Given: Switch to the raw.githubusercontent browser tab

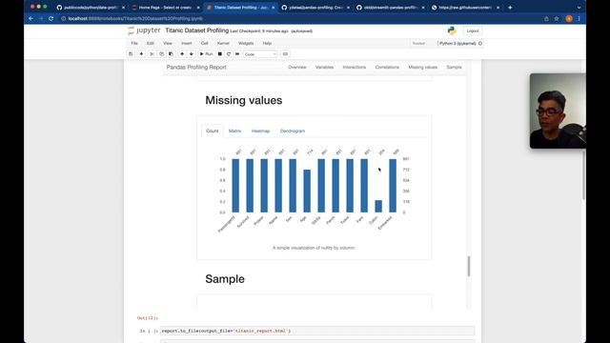Looking at the screenshot, I should point(465,8).
